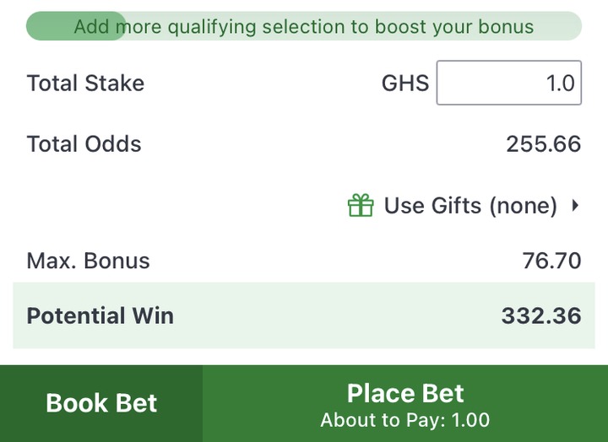Click the green gift box icon
This screenshot has height=442, width=608.
[361, 205]
